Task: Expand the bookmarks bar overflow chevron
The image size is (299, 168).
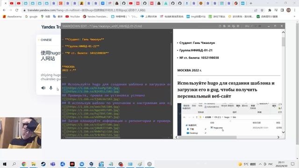Action: pos(295,17)
